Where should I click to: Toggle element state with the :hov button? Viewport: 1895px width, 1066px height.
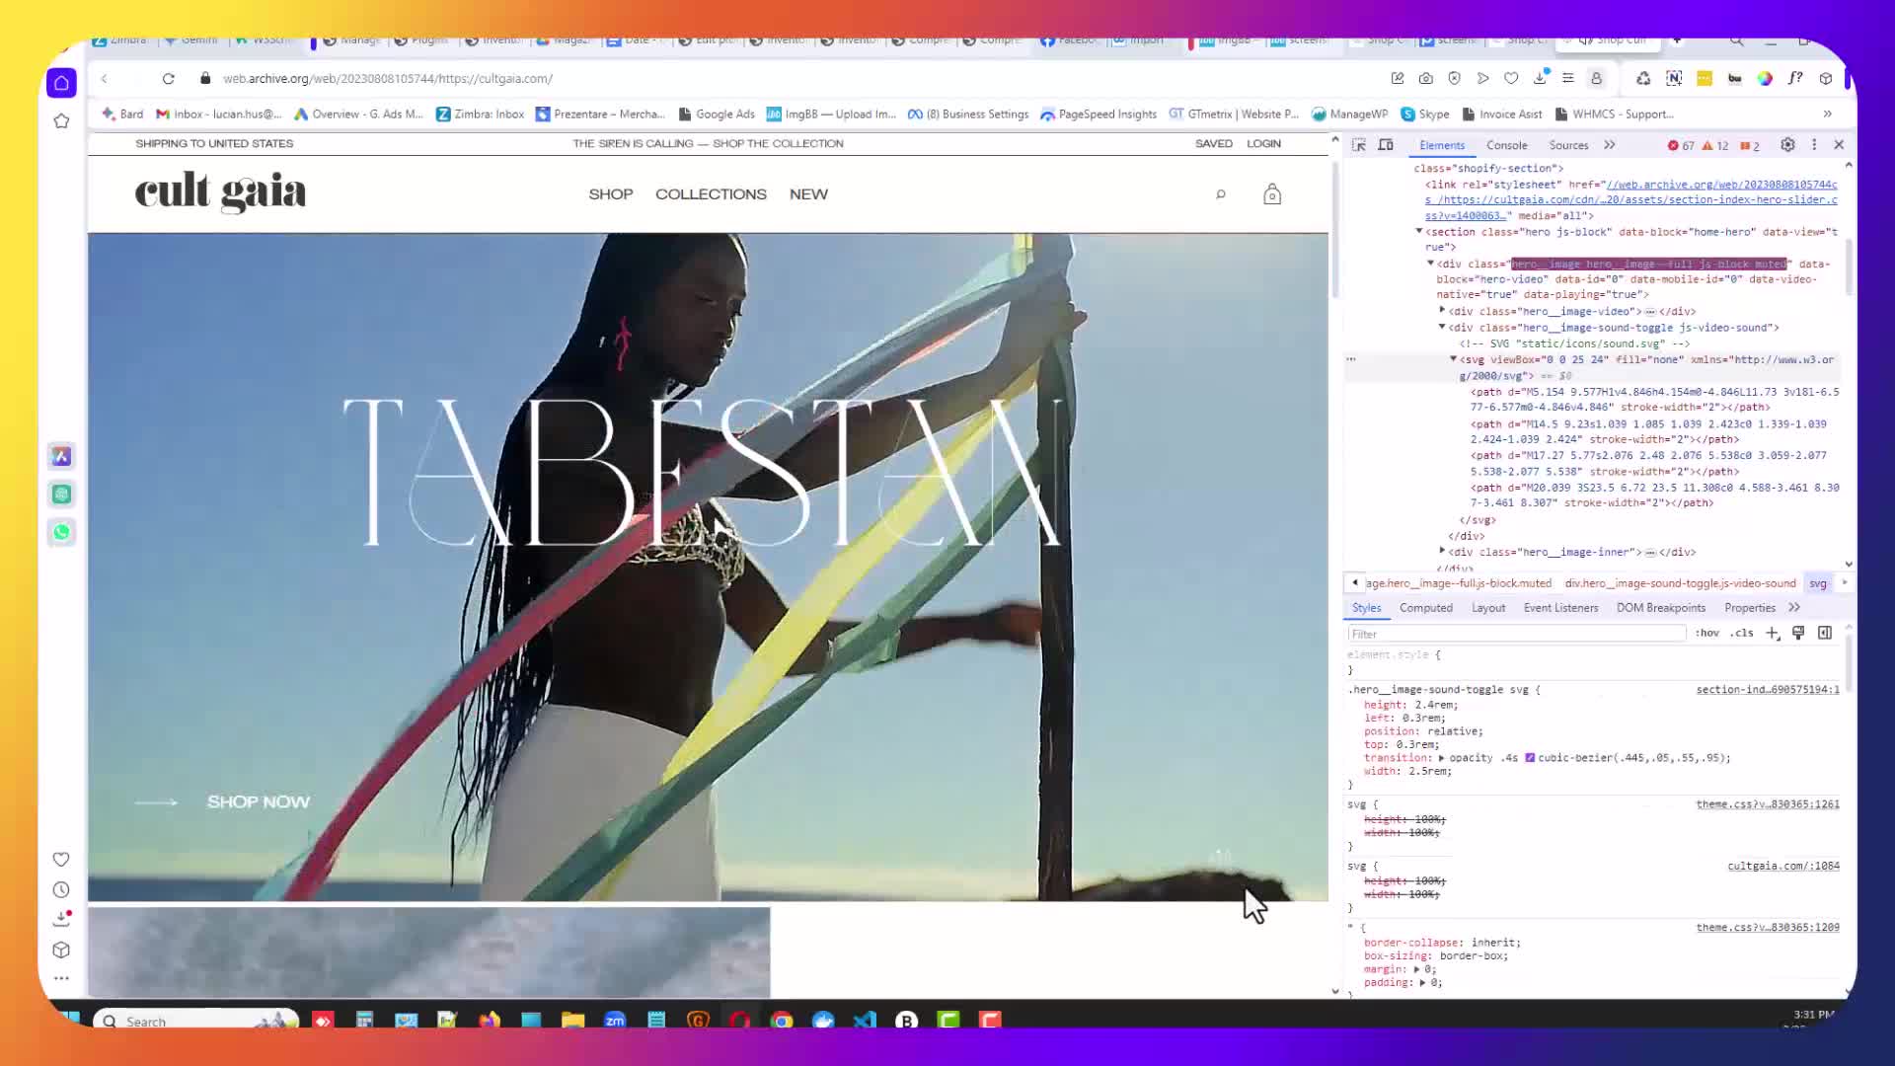1708,633
